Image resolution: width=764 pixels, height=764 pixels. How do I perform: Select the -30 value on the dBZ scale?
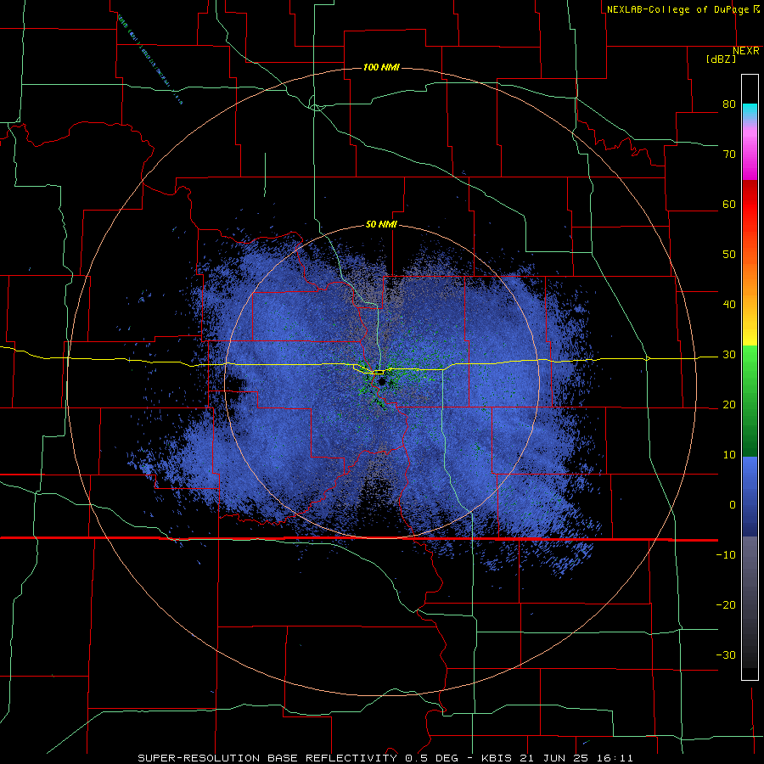(726, 654)
